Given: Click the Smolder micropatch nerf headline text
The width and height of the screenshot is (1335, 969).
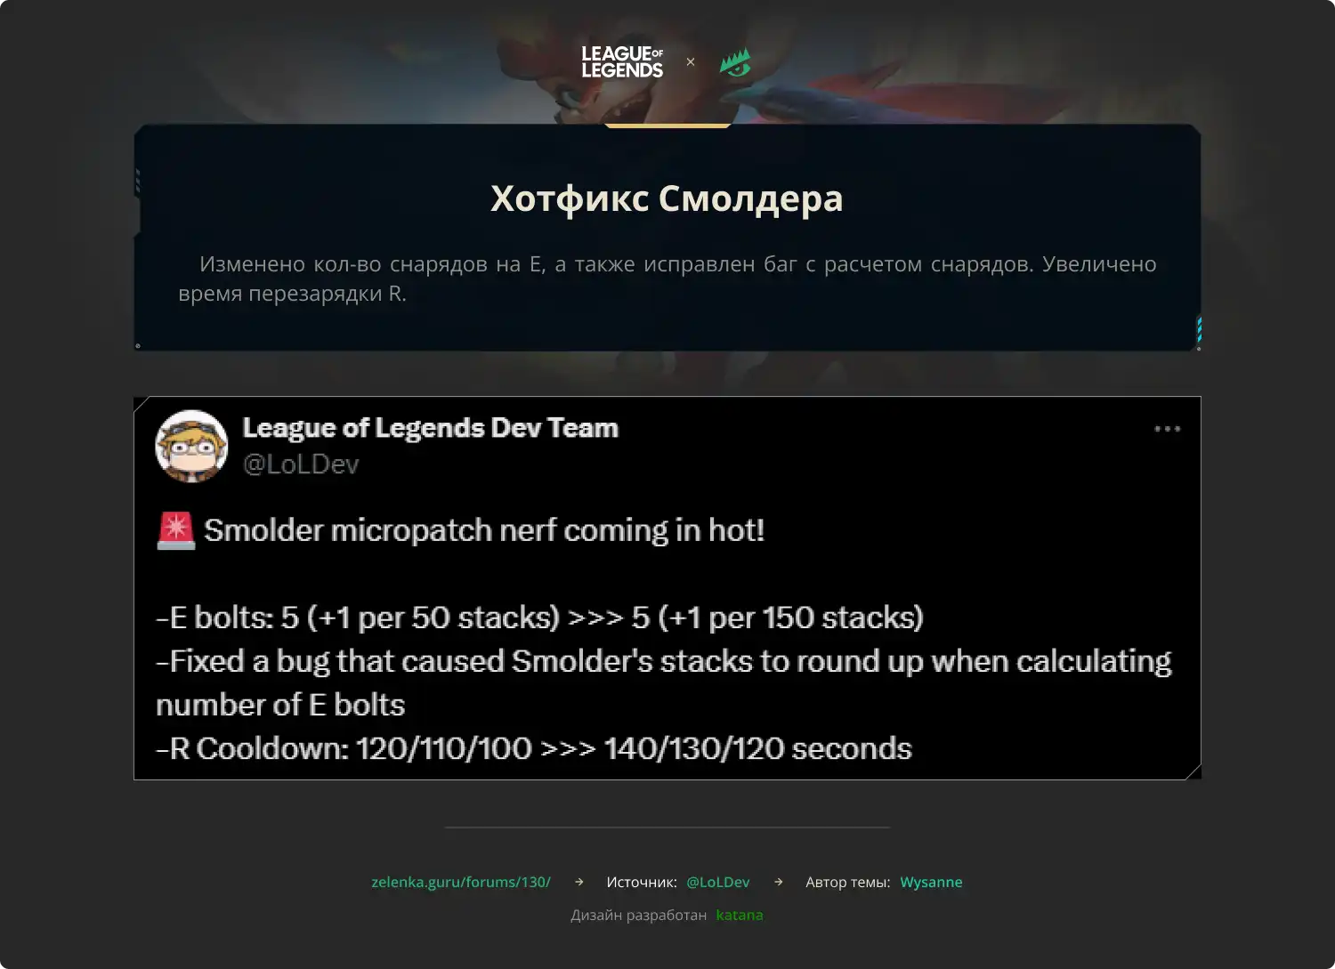Looking at the screenshot, I should 484,530.
